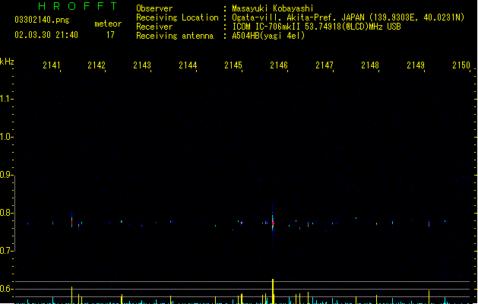Viewport: 478px width, 304px height.
Task: Click the yellow intensity bar after 2141
Action: [x=72, y=295]
